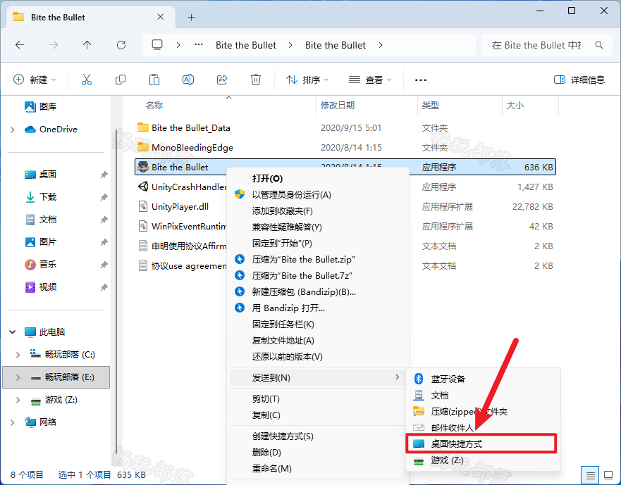
Task: Switch to details list view icon
Action: tap(590, 474)
